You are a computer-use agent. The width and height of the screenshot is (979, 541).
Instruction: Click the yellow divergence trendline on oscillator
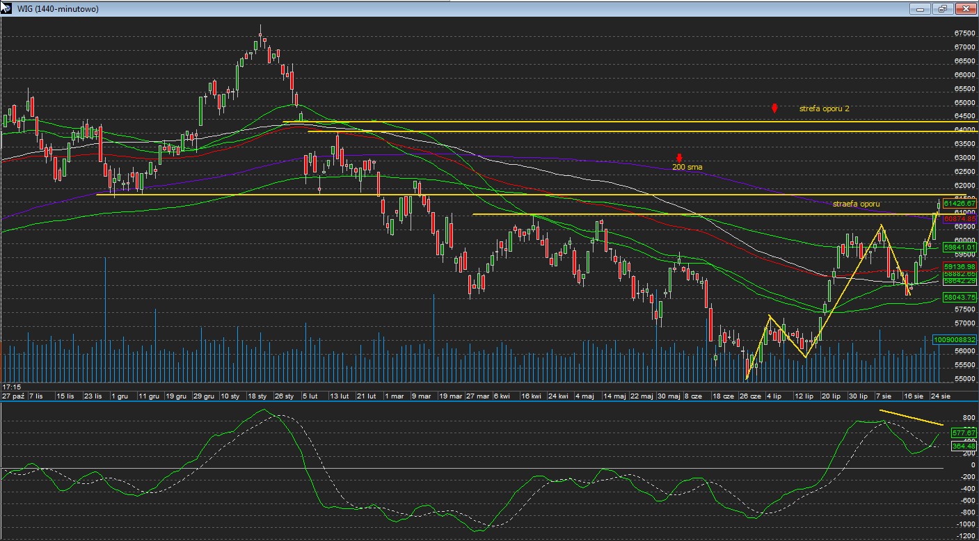912,418
